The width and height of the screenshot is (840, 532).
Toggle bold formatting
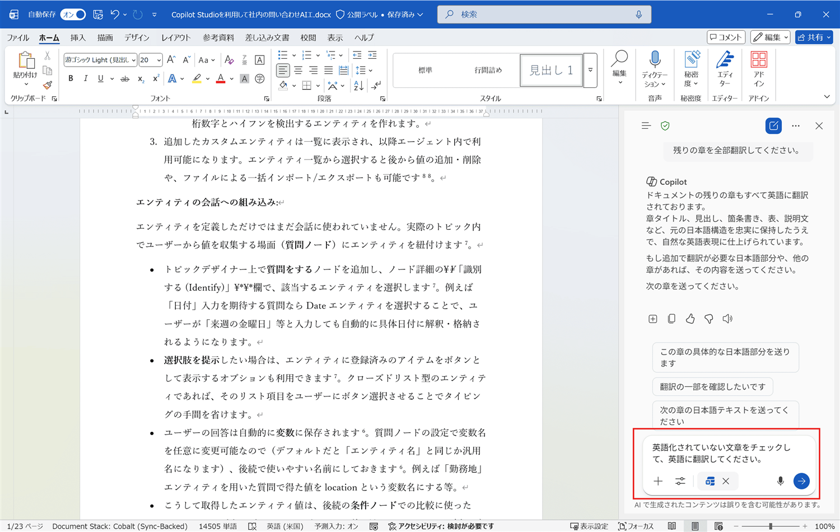71,79
